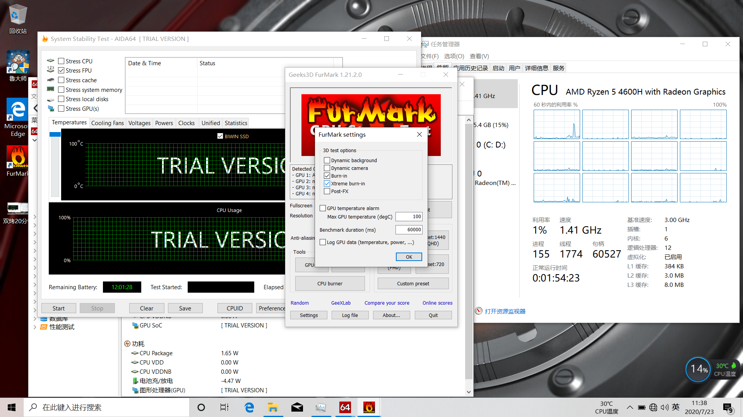This screenshot has height=417, width=743.
Task: Open Mail app from taskbar
Action: click(297, 407)
